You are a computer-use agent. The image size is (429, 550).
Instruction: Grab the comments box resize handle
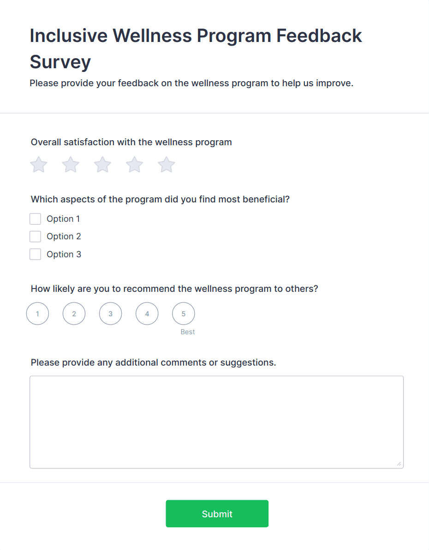(399, 464)
